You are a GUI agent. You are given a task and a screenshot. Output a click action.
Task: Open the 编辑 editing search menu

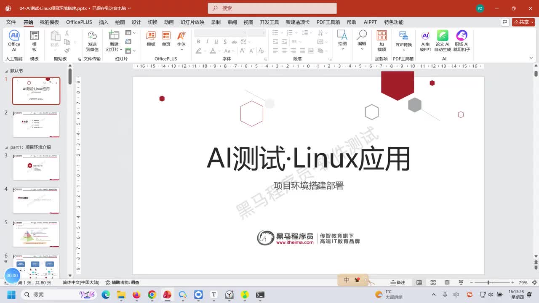point(362,40)
